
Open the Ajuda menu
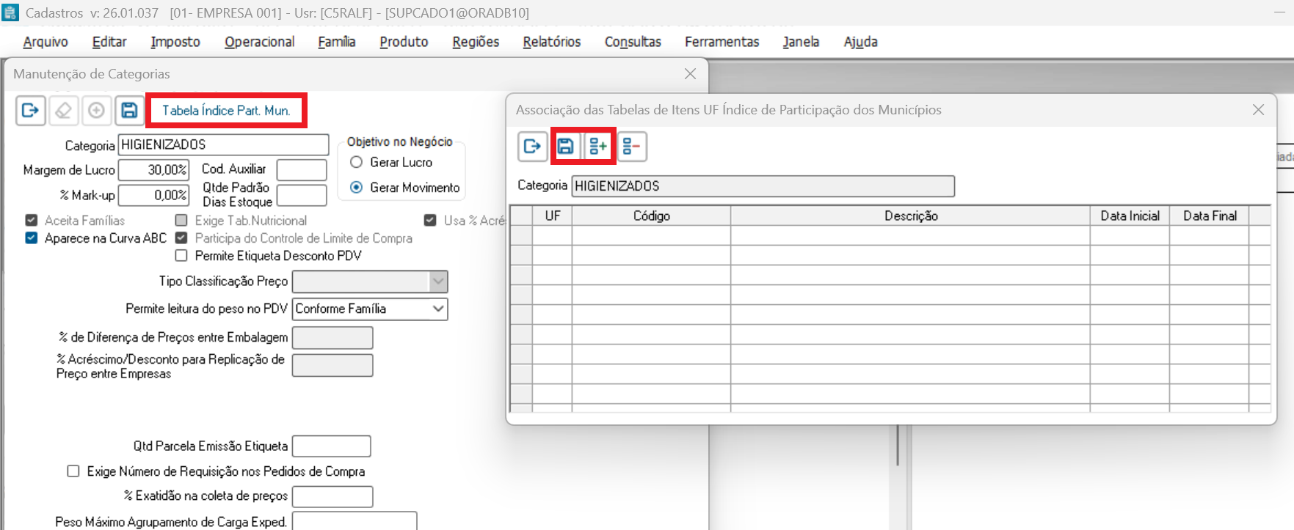pyautogui.click(x=861, y=42)
